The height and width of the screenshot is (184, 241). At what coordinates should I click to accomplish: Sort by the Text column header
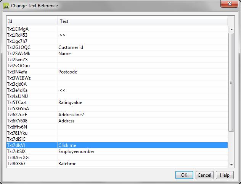coord(143,21)
